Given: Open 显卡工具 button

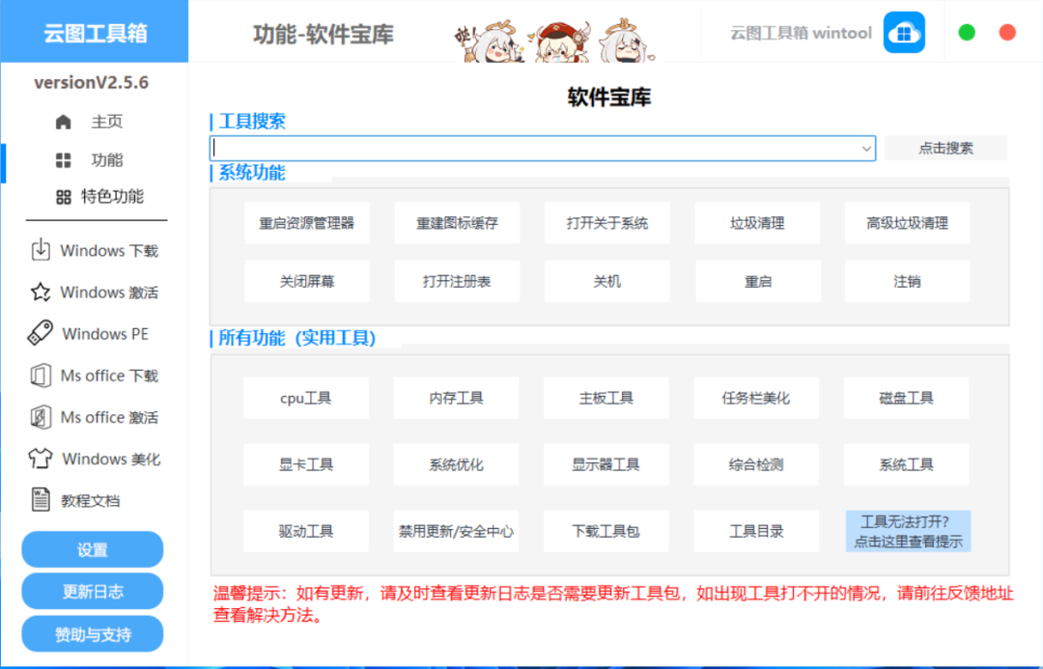Looking at the screenshot, I should (306, 465).
